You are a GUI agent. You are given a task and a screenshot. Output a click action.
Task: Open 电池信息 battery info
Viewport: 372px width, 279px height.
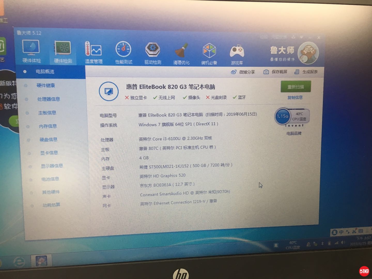(x=50, y=179)
